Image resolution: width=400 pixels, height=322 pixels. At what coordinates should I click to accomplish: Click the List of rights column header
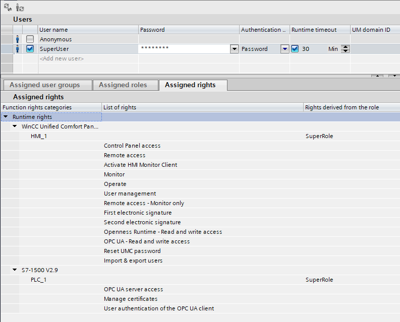tap(202, 107)
